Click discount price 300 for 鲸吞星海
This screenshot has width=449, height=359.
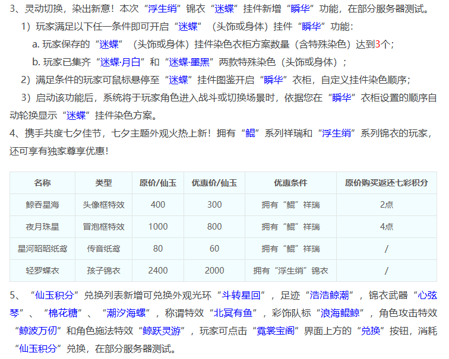(214, 205)
